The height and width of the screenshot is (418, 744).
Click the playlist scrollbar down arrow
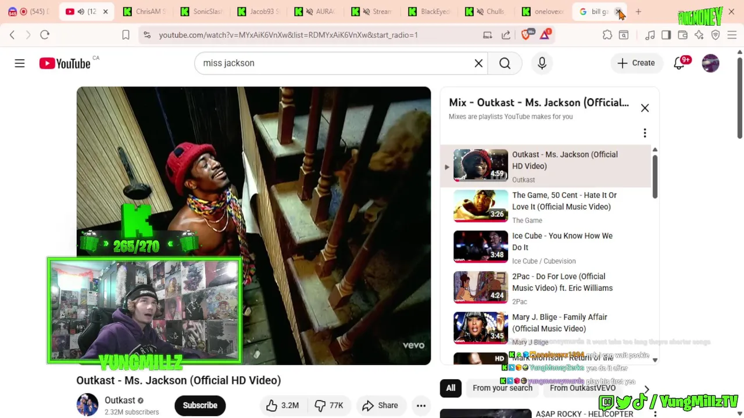pyautogui.click(x=654, y=360)
